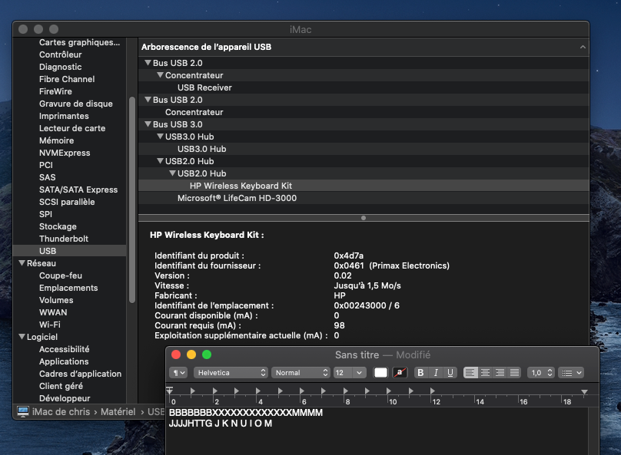Open Wi-Fi under Réseau

[x=49, y=324]
